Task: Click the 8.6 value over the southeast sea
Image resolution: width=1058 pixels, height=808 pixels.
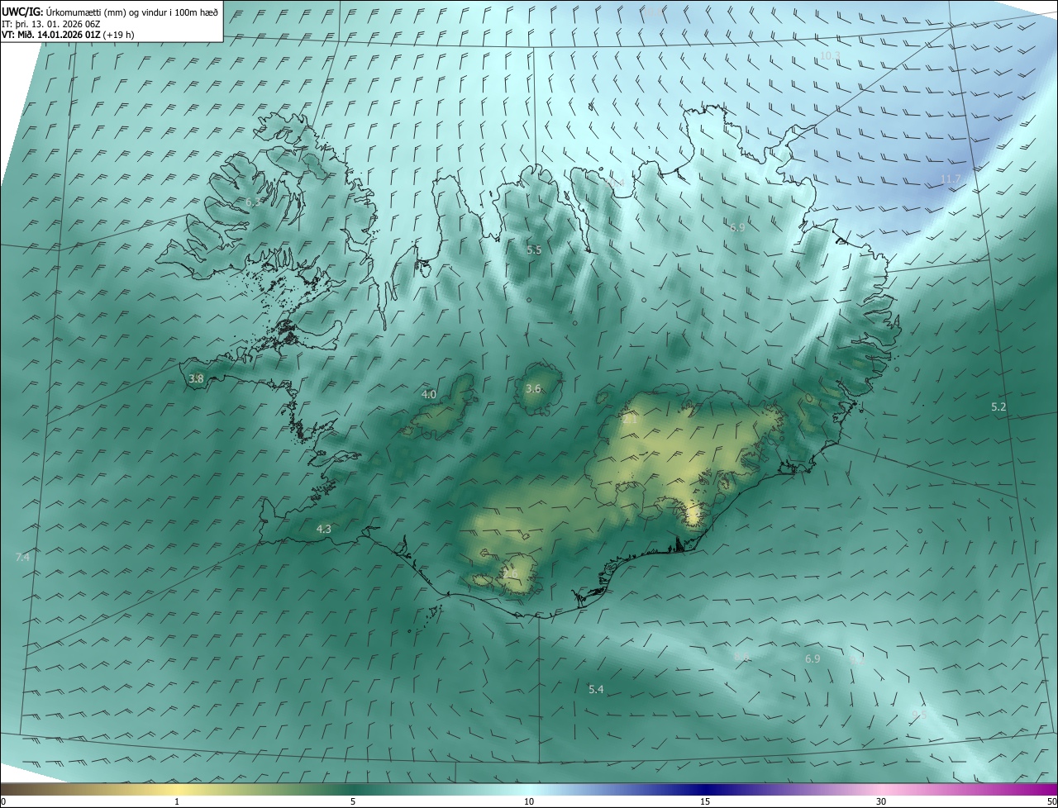Action: (741, 657)
